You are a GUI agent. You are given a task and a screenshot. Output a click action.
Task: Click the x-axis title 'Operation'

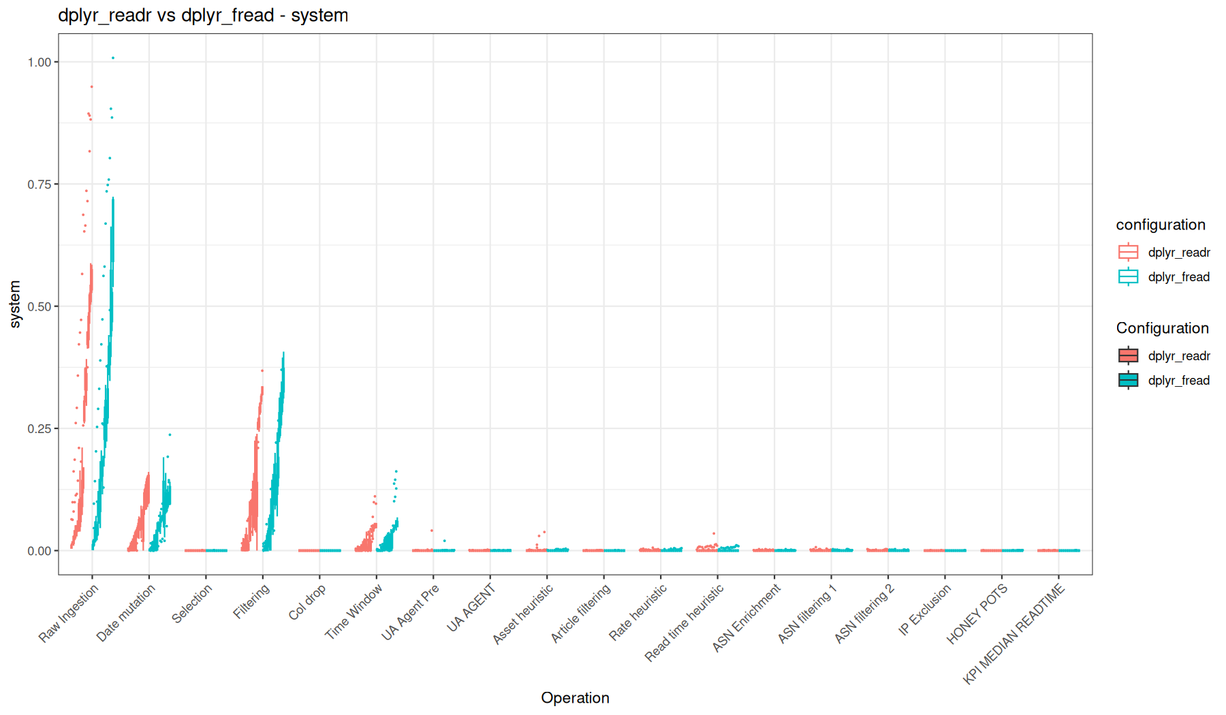coord(575,698)
